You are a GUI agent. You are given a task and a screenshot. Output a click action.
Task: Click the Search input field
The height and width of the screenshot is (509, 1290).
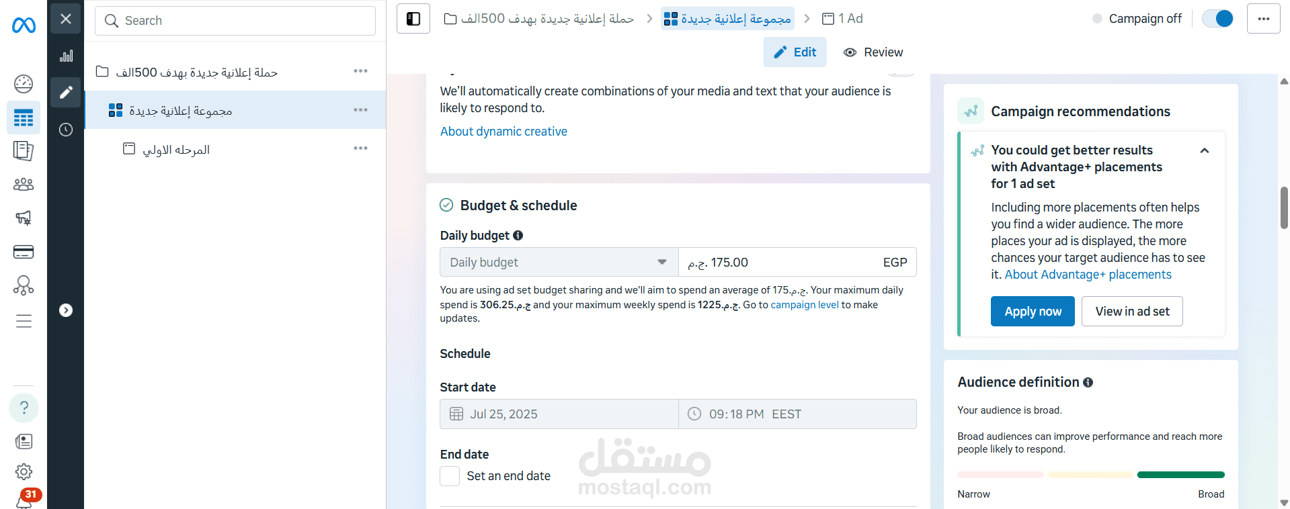point(235,21)
